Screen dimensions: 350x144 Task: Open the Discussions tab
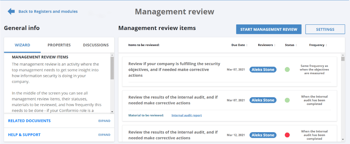tap(96, 45)
